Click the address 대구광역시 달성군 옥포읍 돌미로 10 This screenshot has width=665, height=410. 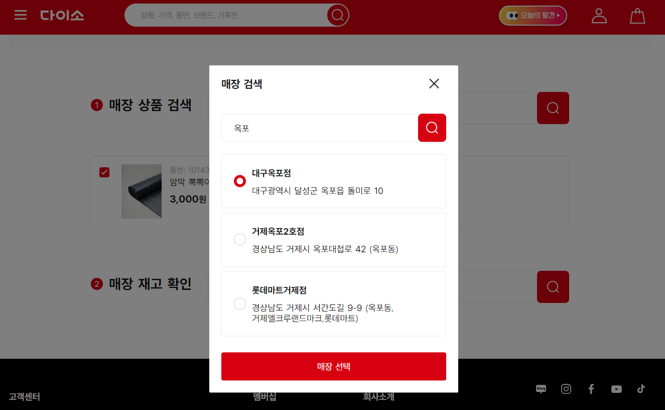coord(318,191)
